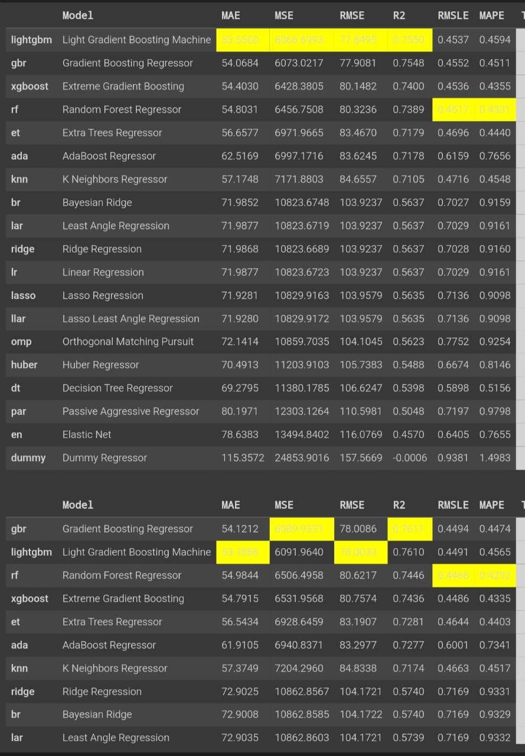Image resolution: width=525 pixels, height=756 pixels.
Task: Click the RMSLE column header in bottom table
Action: (453, 505)
